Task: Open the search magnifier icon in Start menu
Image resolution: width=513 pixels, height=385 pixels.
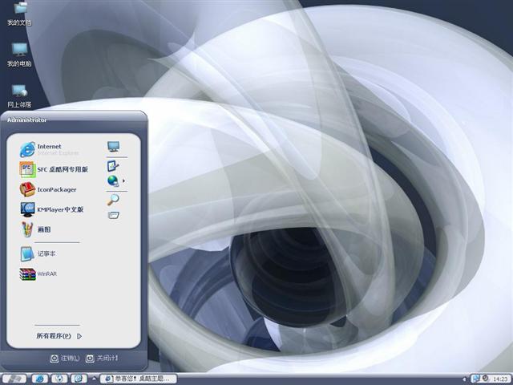Action: 113,199
